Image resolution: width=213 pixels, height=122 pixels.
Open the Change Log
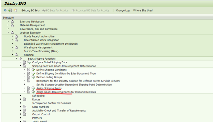click(123, 10)
